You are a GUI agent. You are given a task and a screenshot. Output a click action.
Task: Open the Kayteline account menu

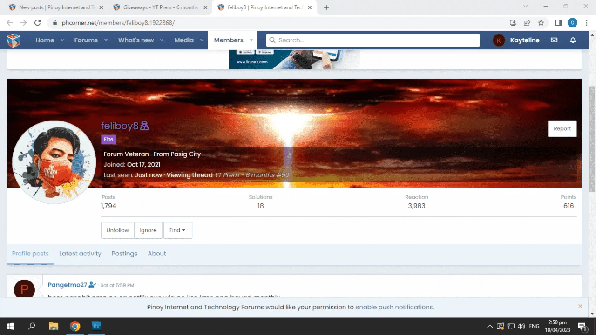pyautogui.click(x=516, y=40)
